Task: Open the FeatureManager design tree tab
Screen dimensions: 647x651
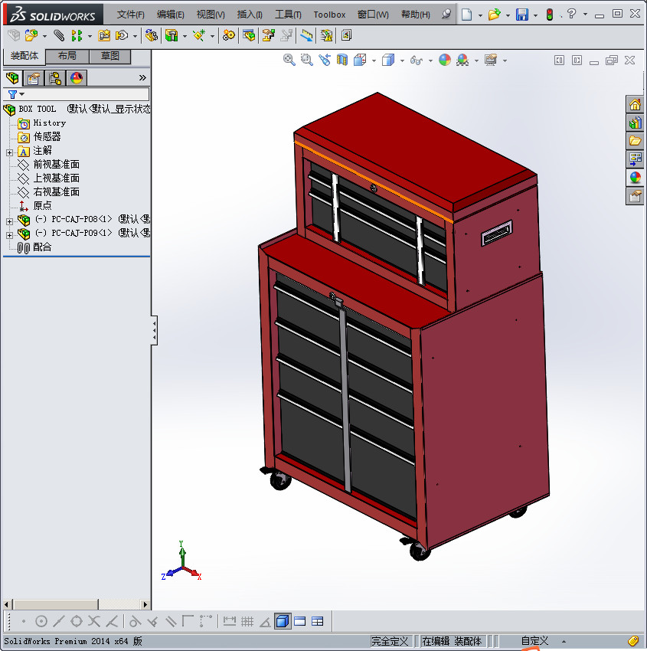Action: pyautogui.click(x=12, y=78)
